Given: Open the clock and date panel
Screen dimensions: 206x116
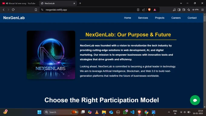Looking at the screenshot, I should 198,112.
